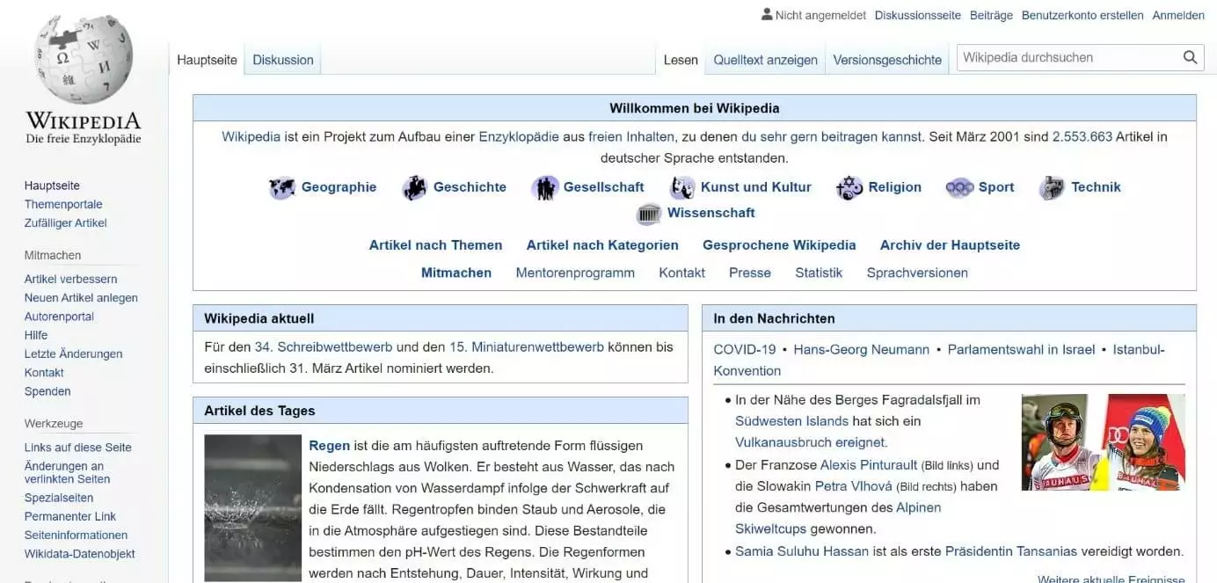This screenshot has width=1217, height=583.
Task: Click the search magnifier icon
Action: tap(1190, 58)
